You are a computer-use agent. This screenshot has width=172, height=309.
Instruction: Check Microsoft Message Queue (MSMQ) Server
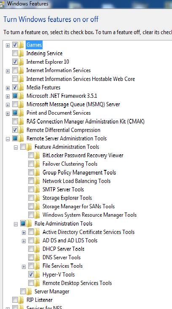click(15, 104)
